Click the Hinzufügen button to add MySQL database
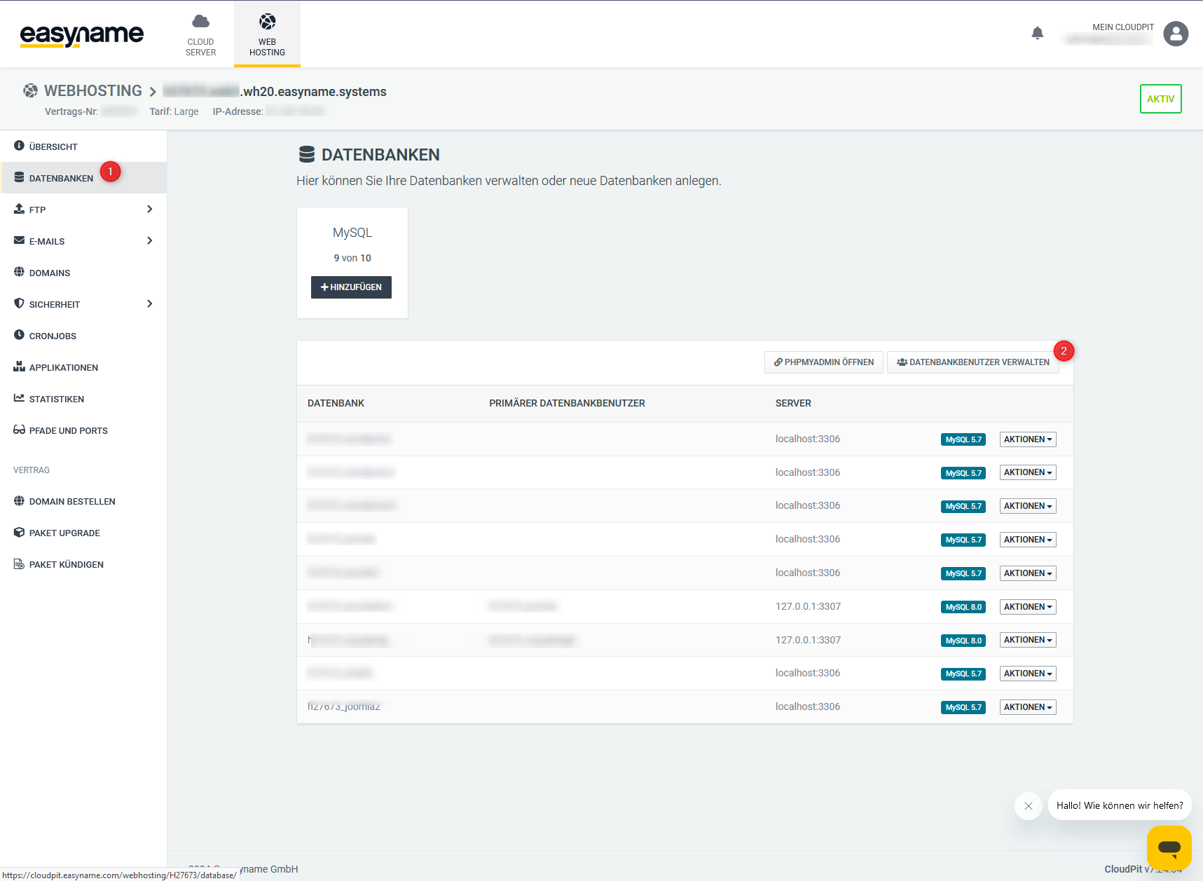This screenshot has height=881, width=1203. pos(351,287)
